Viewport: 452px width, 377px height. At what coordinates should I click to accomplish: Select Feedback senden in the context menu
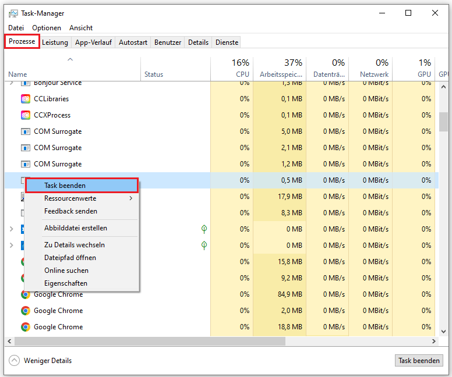click(82, 211)
